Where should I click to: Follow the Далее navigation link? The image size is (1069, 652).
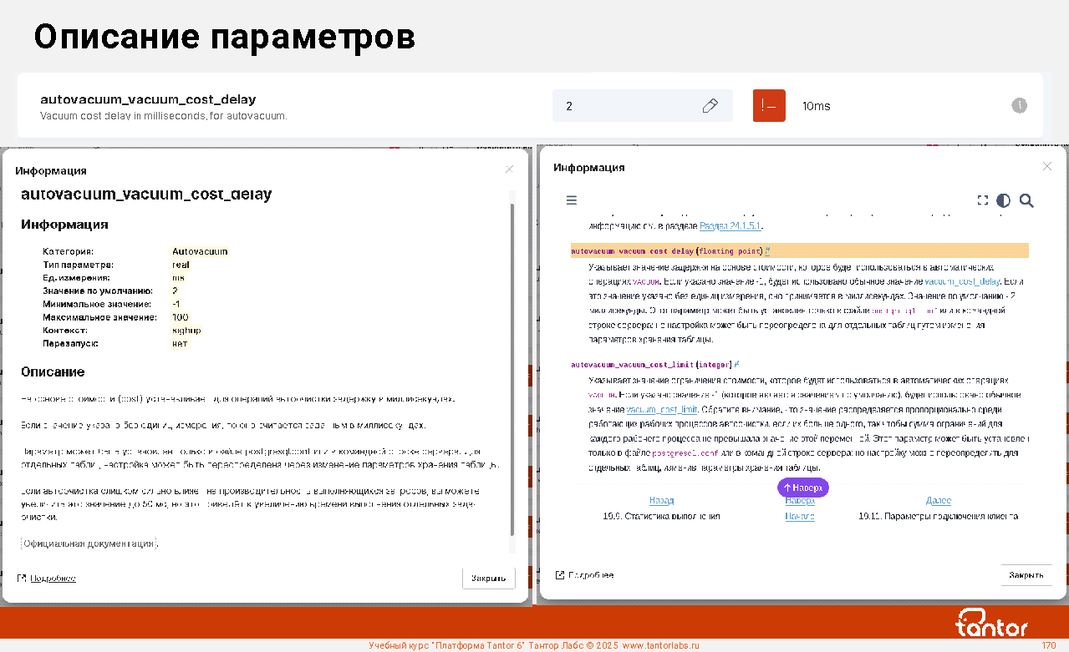(938, 501)
